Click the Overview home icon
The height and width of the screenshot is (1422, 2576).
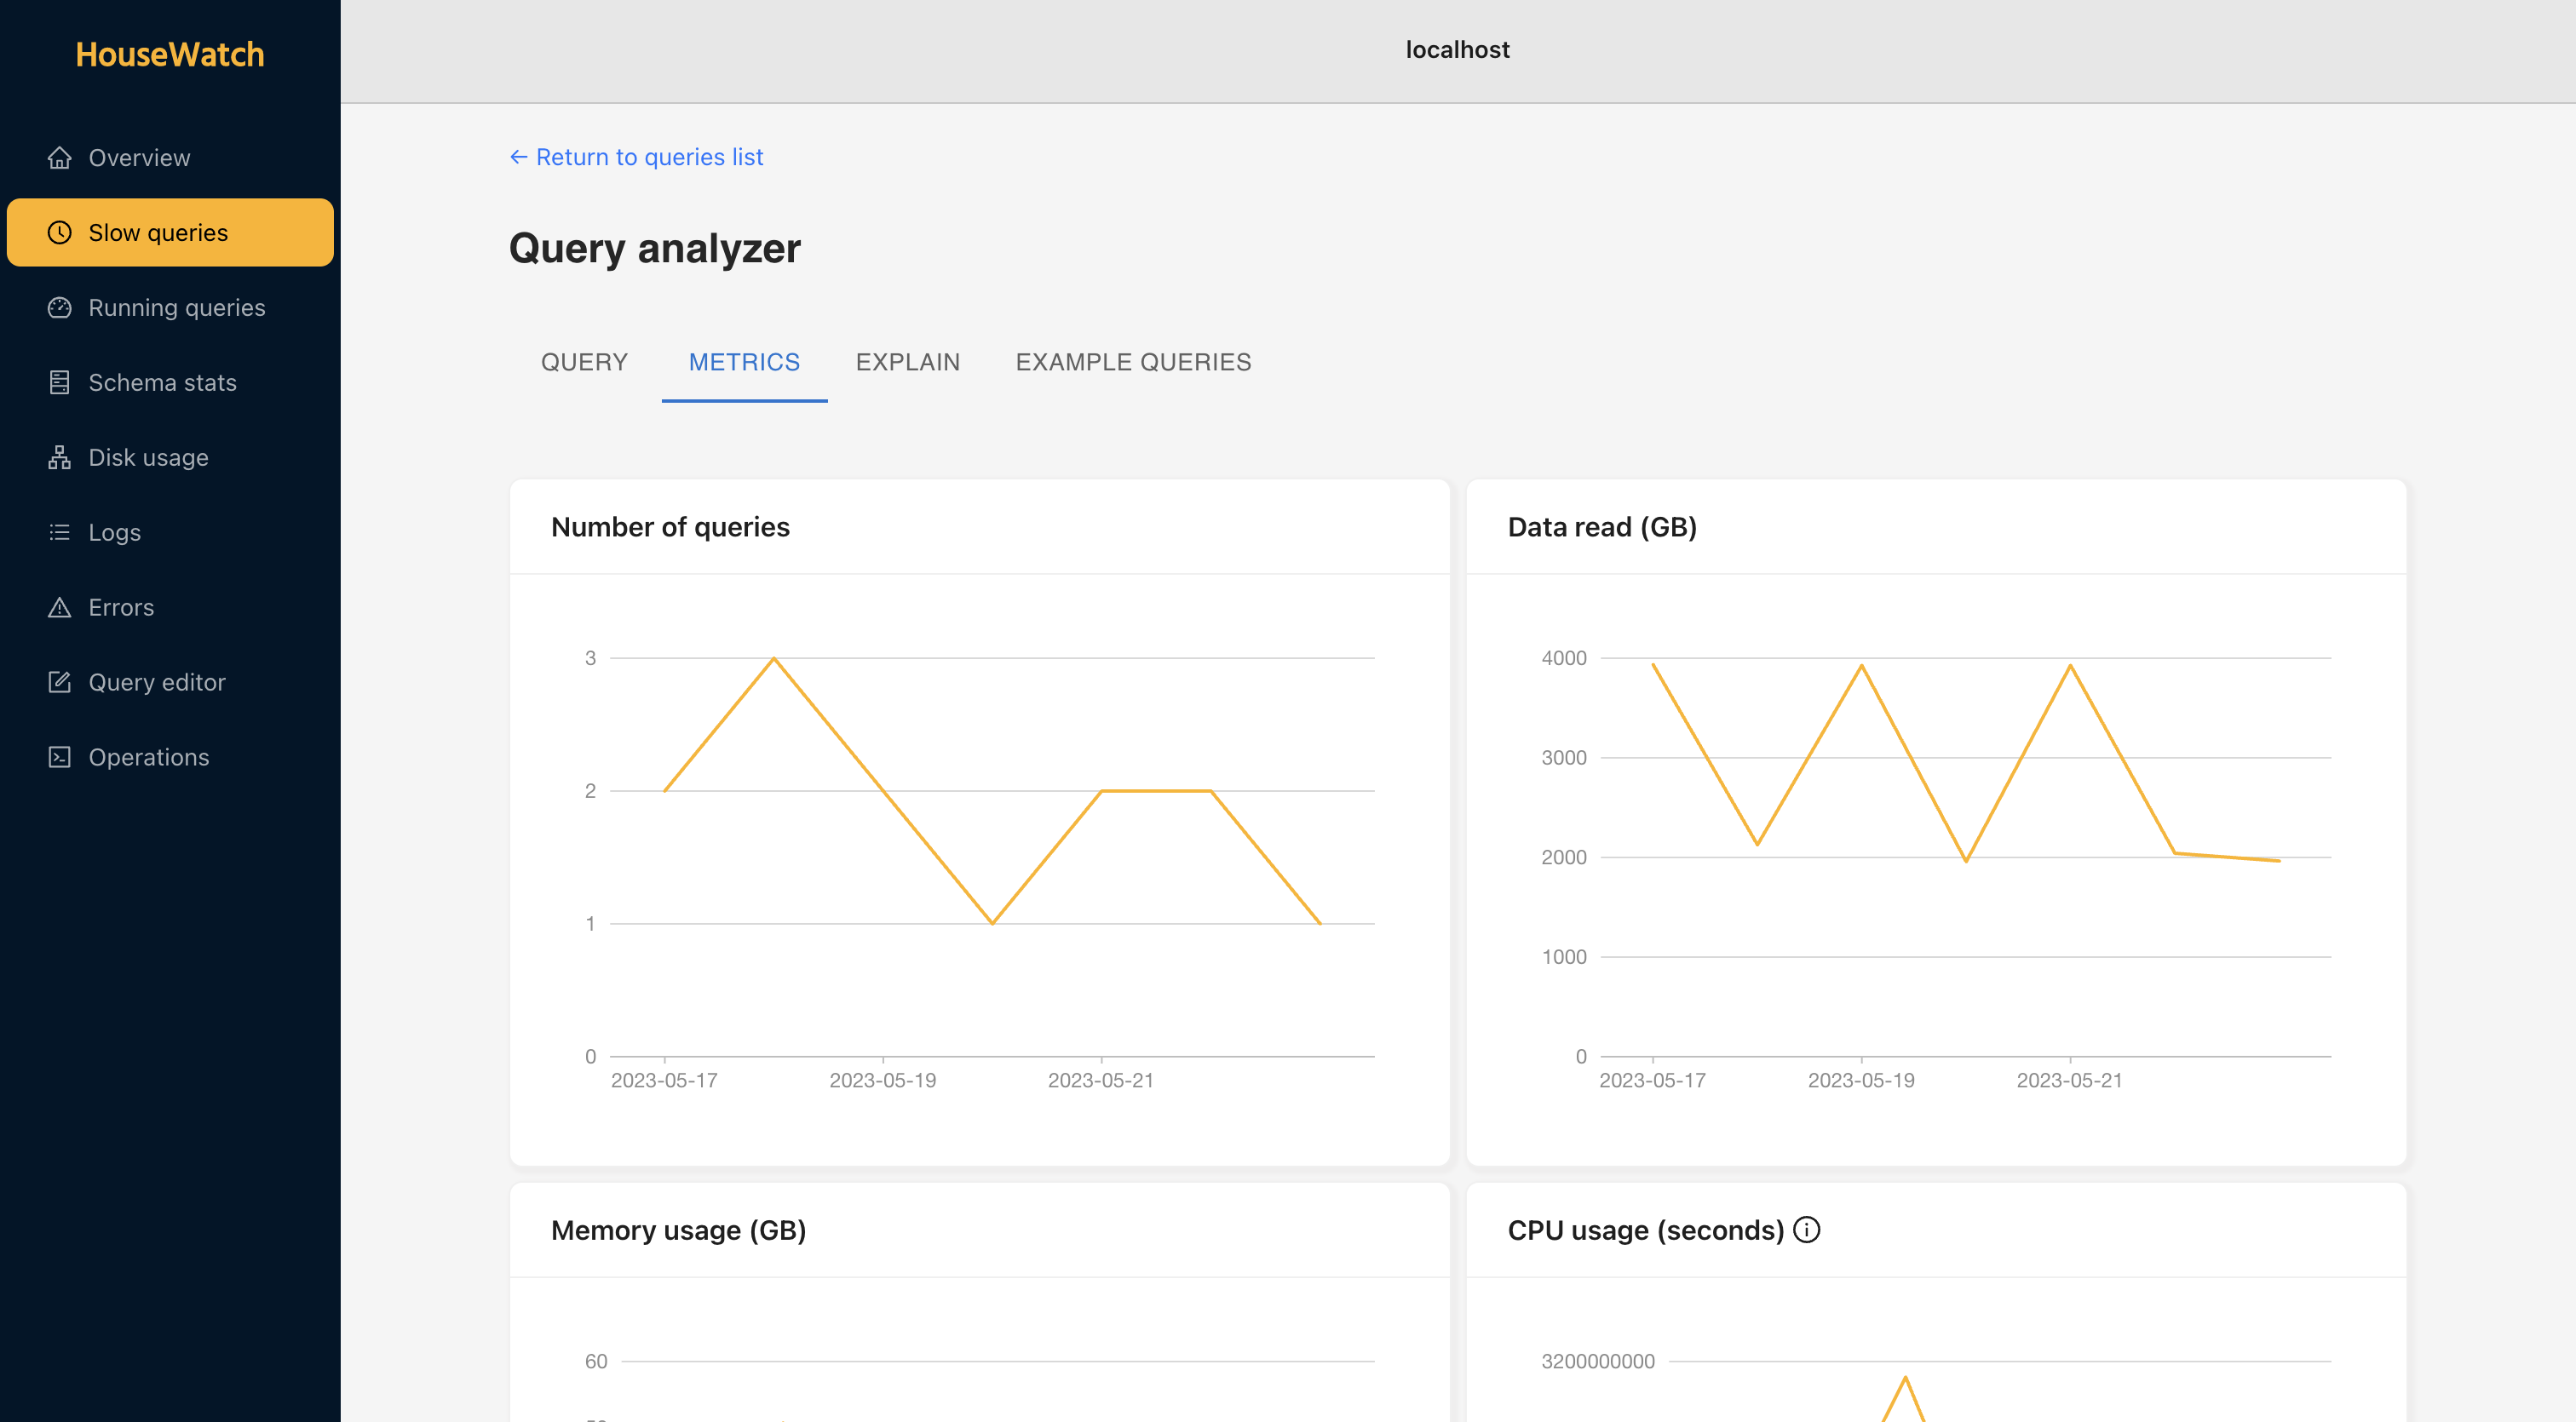pos(59,158)
